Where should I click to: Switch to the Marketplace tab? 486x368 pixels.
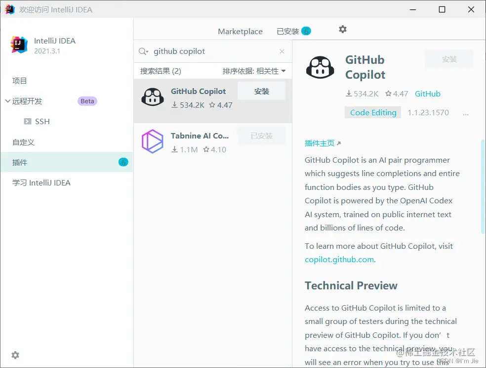tap(240, 31)
